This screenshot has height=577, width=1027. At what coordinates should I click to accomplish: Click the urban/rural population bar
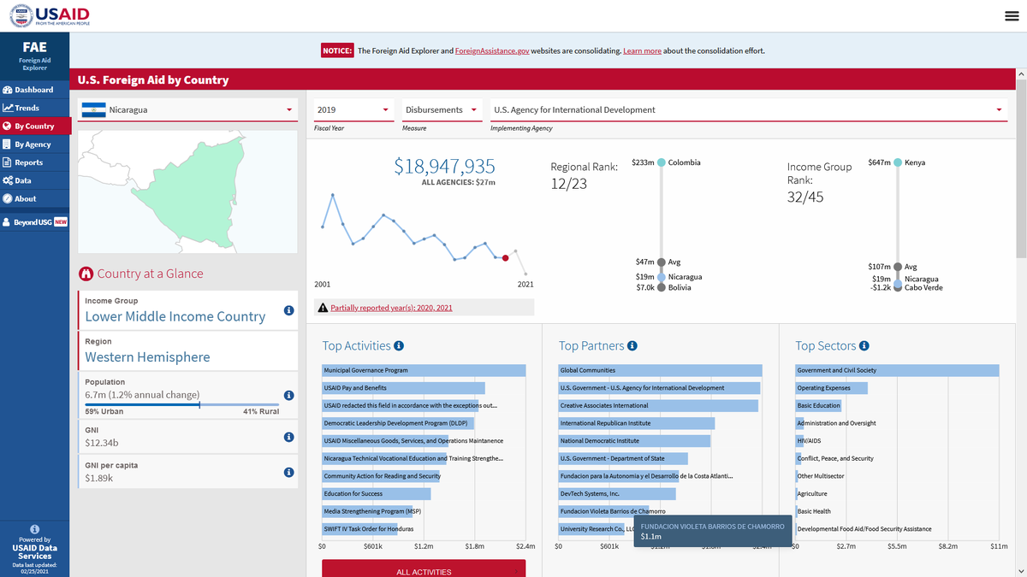[182, 404]
